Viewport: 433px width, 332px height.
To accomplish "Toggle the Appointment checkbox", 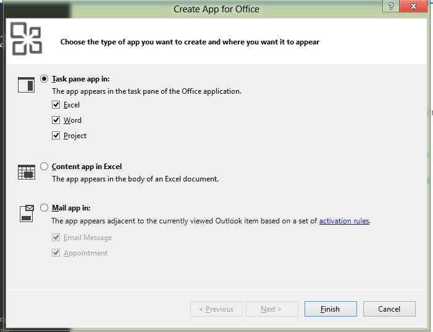I will 56,253.
